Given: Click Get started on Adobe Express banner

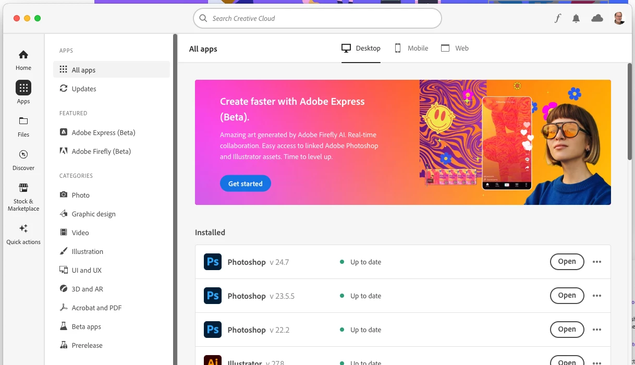Looking at the screenshot, I should pos(246,184).
